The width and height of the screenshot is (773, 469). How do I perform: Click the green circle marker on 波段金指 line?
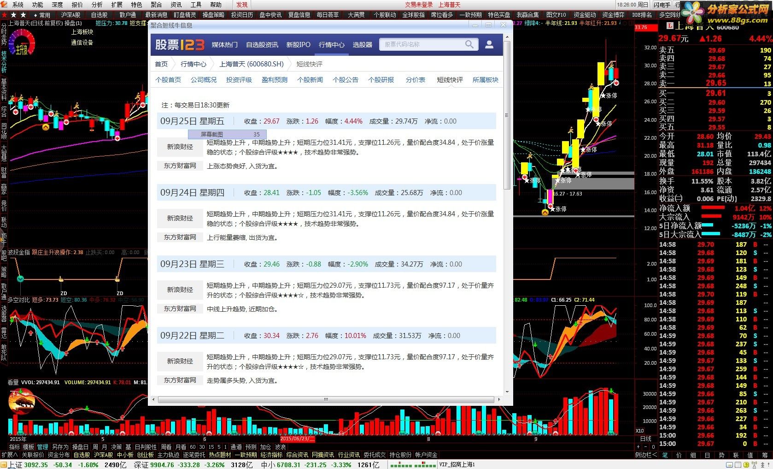click(x=20, y=279)
